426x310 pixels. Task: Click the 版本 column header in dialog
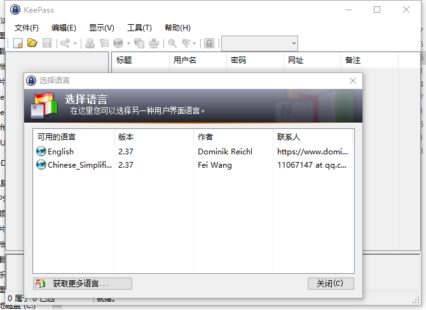154,137
